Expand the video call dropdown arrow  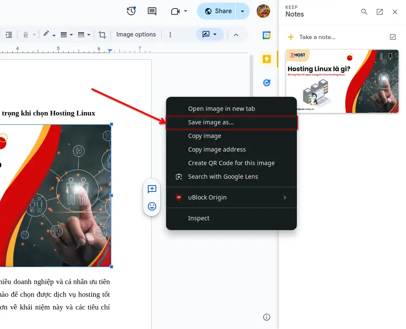186,11
